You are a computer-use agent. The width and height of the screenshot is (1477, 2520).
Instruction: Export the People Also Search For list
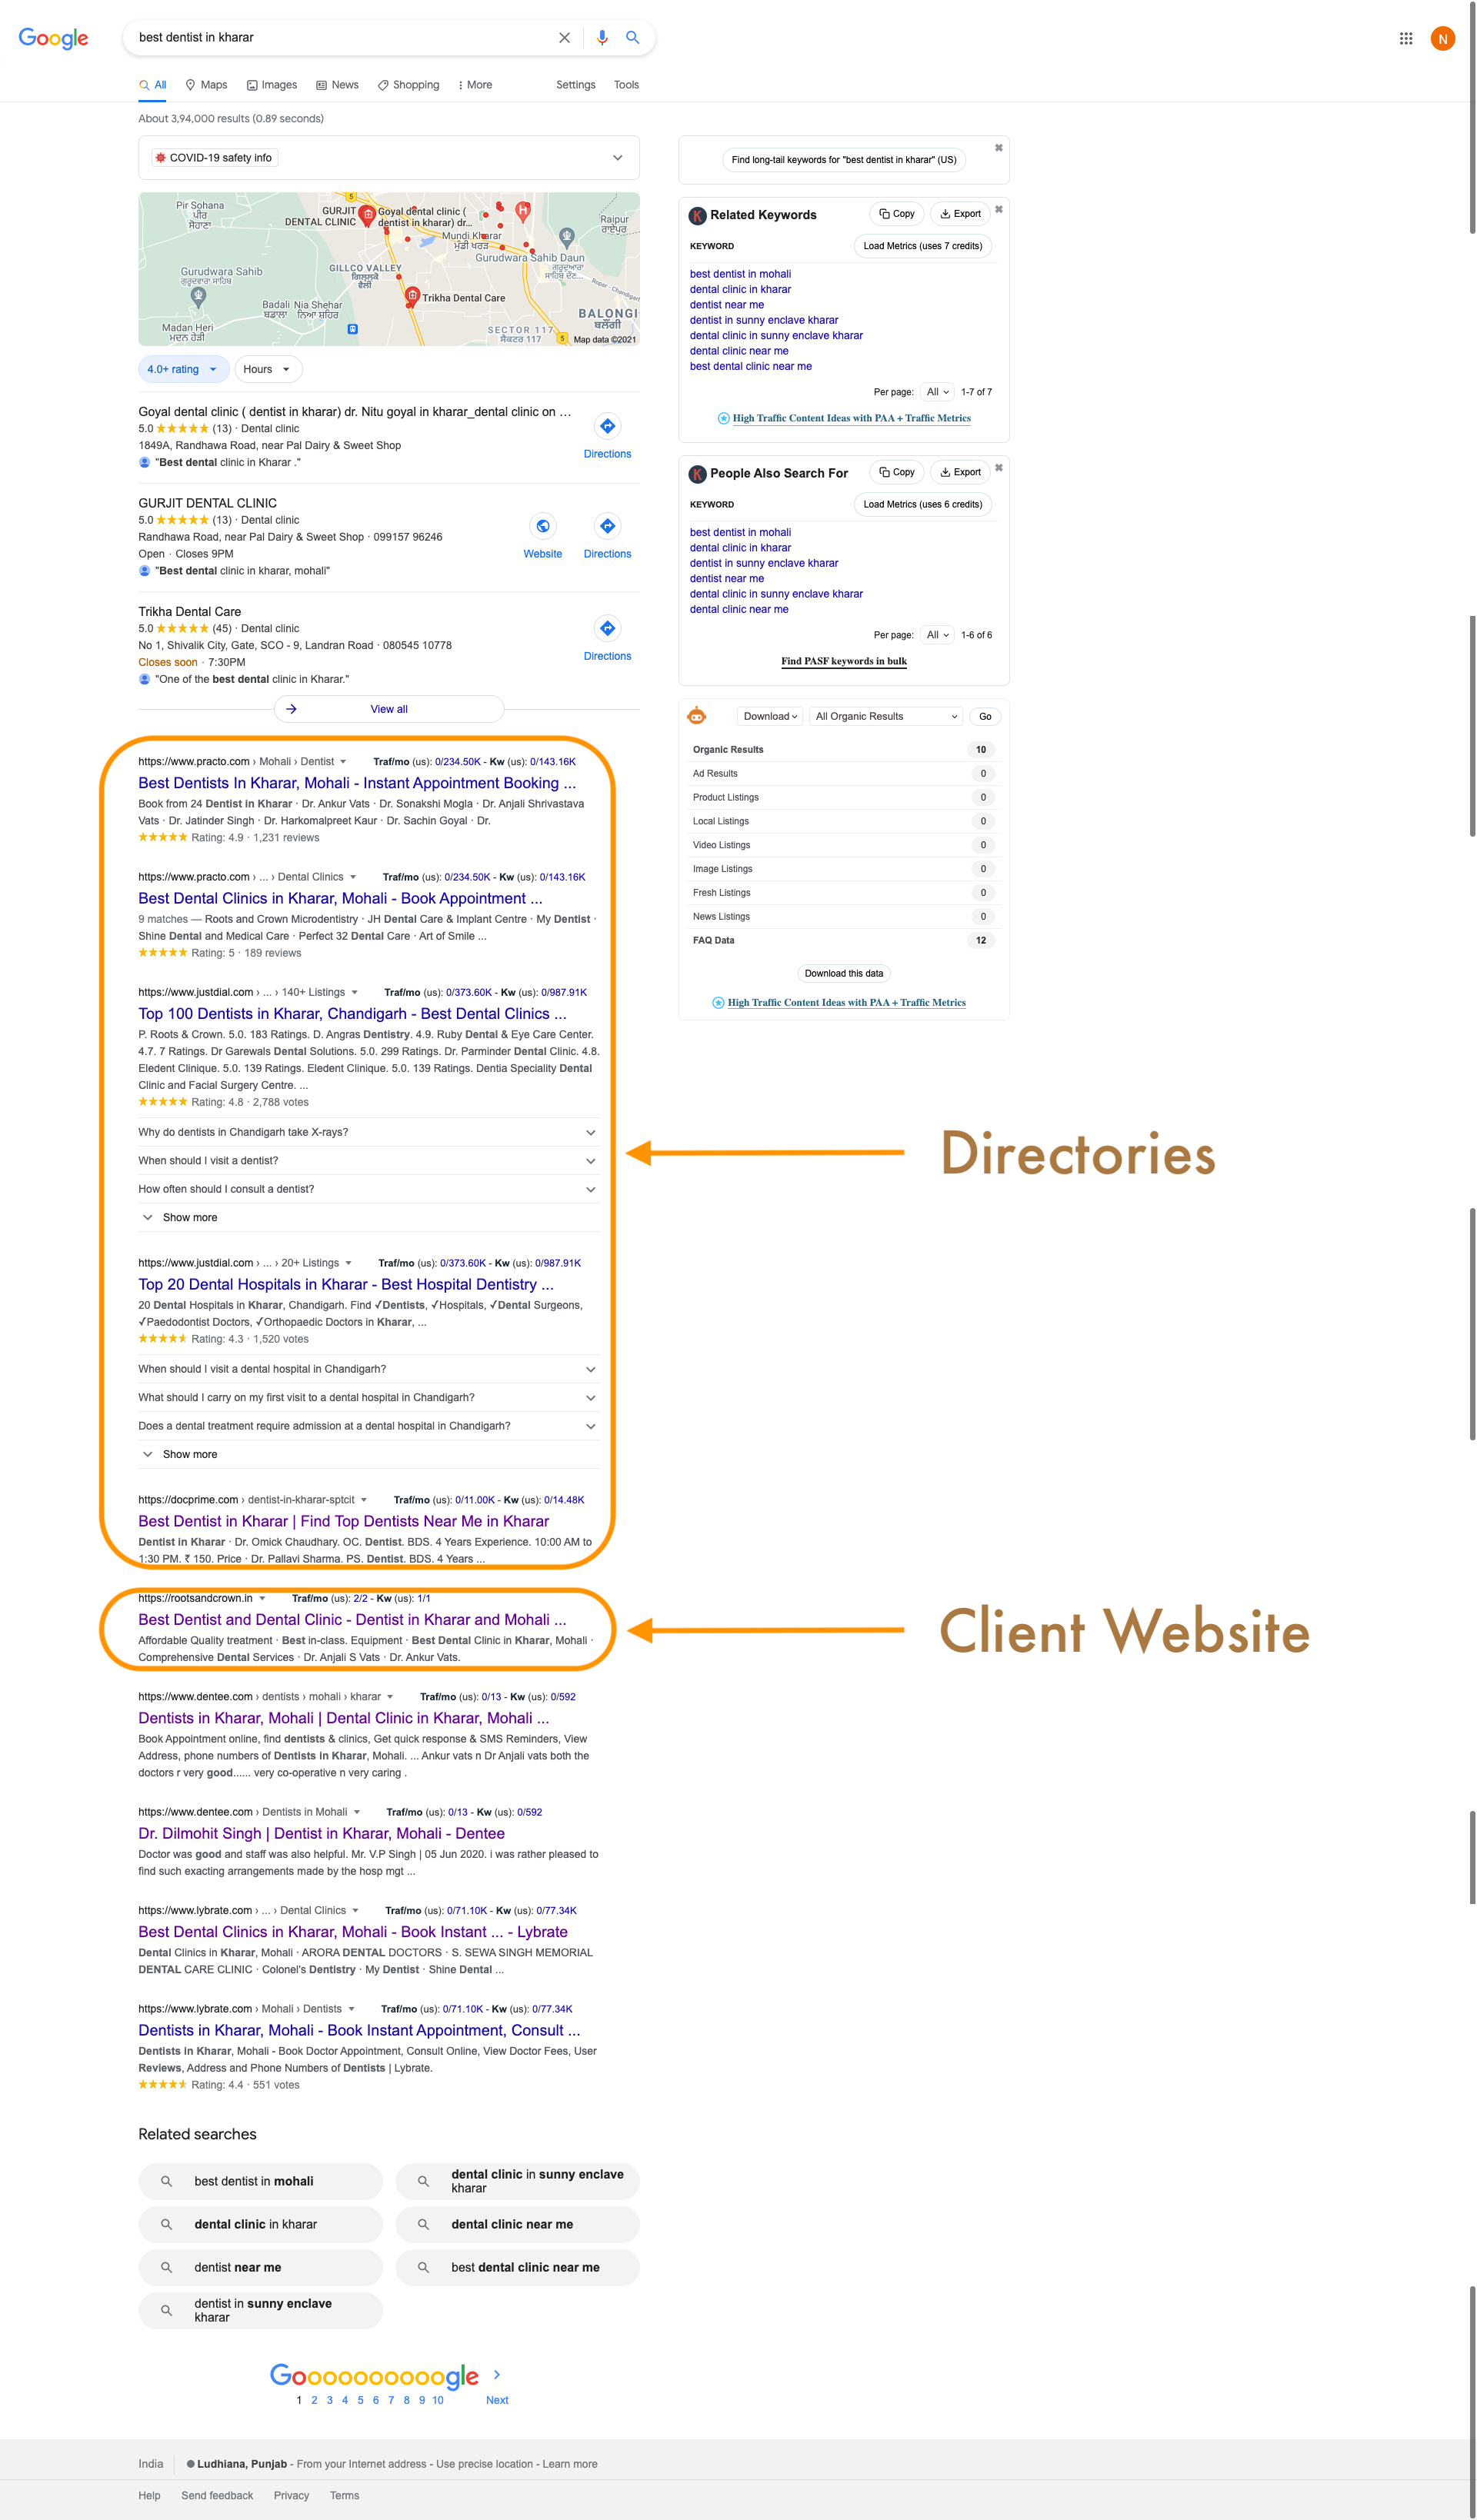(x=959, y=472)
